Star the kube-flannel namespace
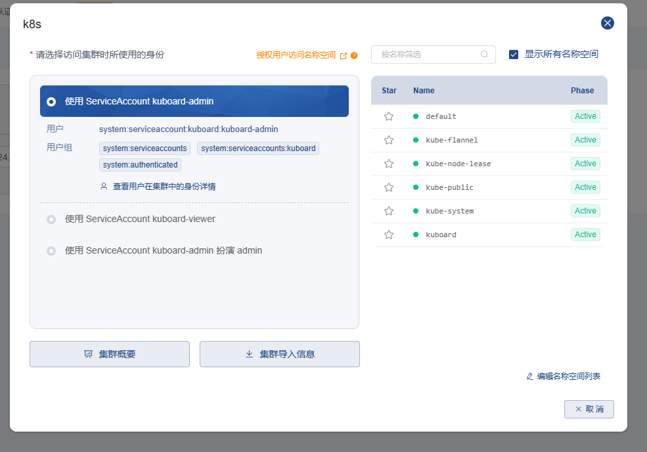Image resolution: width=647 pixels, height=452 pixels. [389, 140]
